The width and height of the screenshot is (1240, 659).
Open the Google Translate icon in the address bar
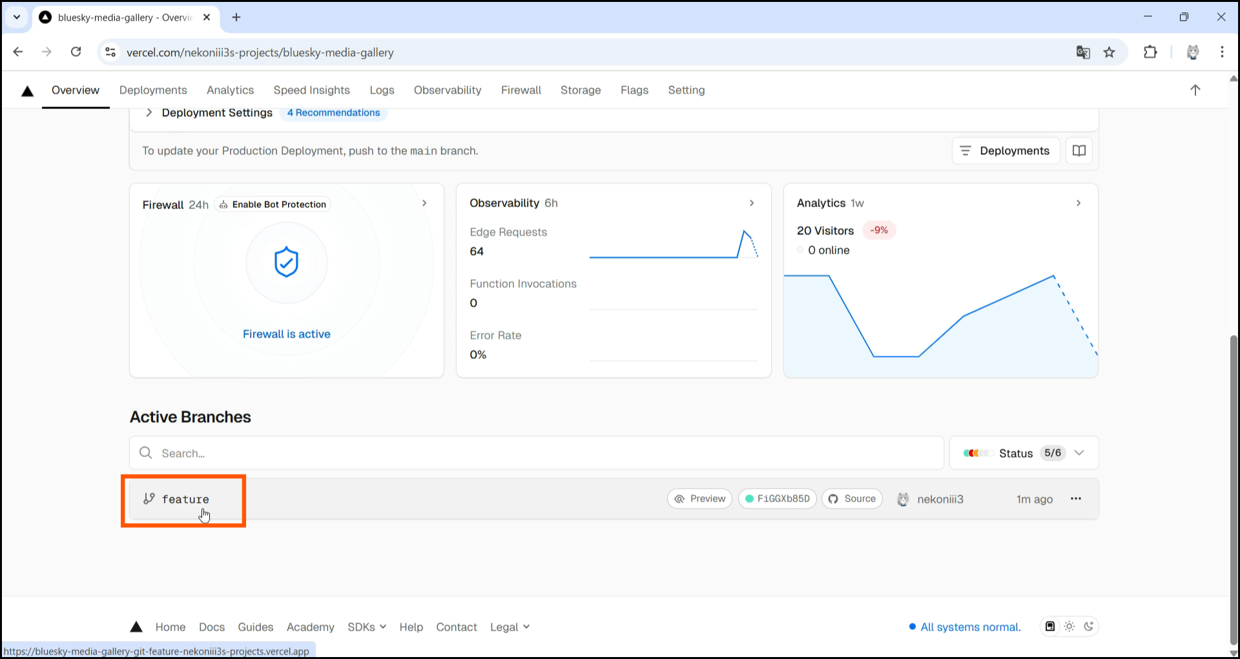pyautogui.click(x=1083, y=52)
